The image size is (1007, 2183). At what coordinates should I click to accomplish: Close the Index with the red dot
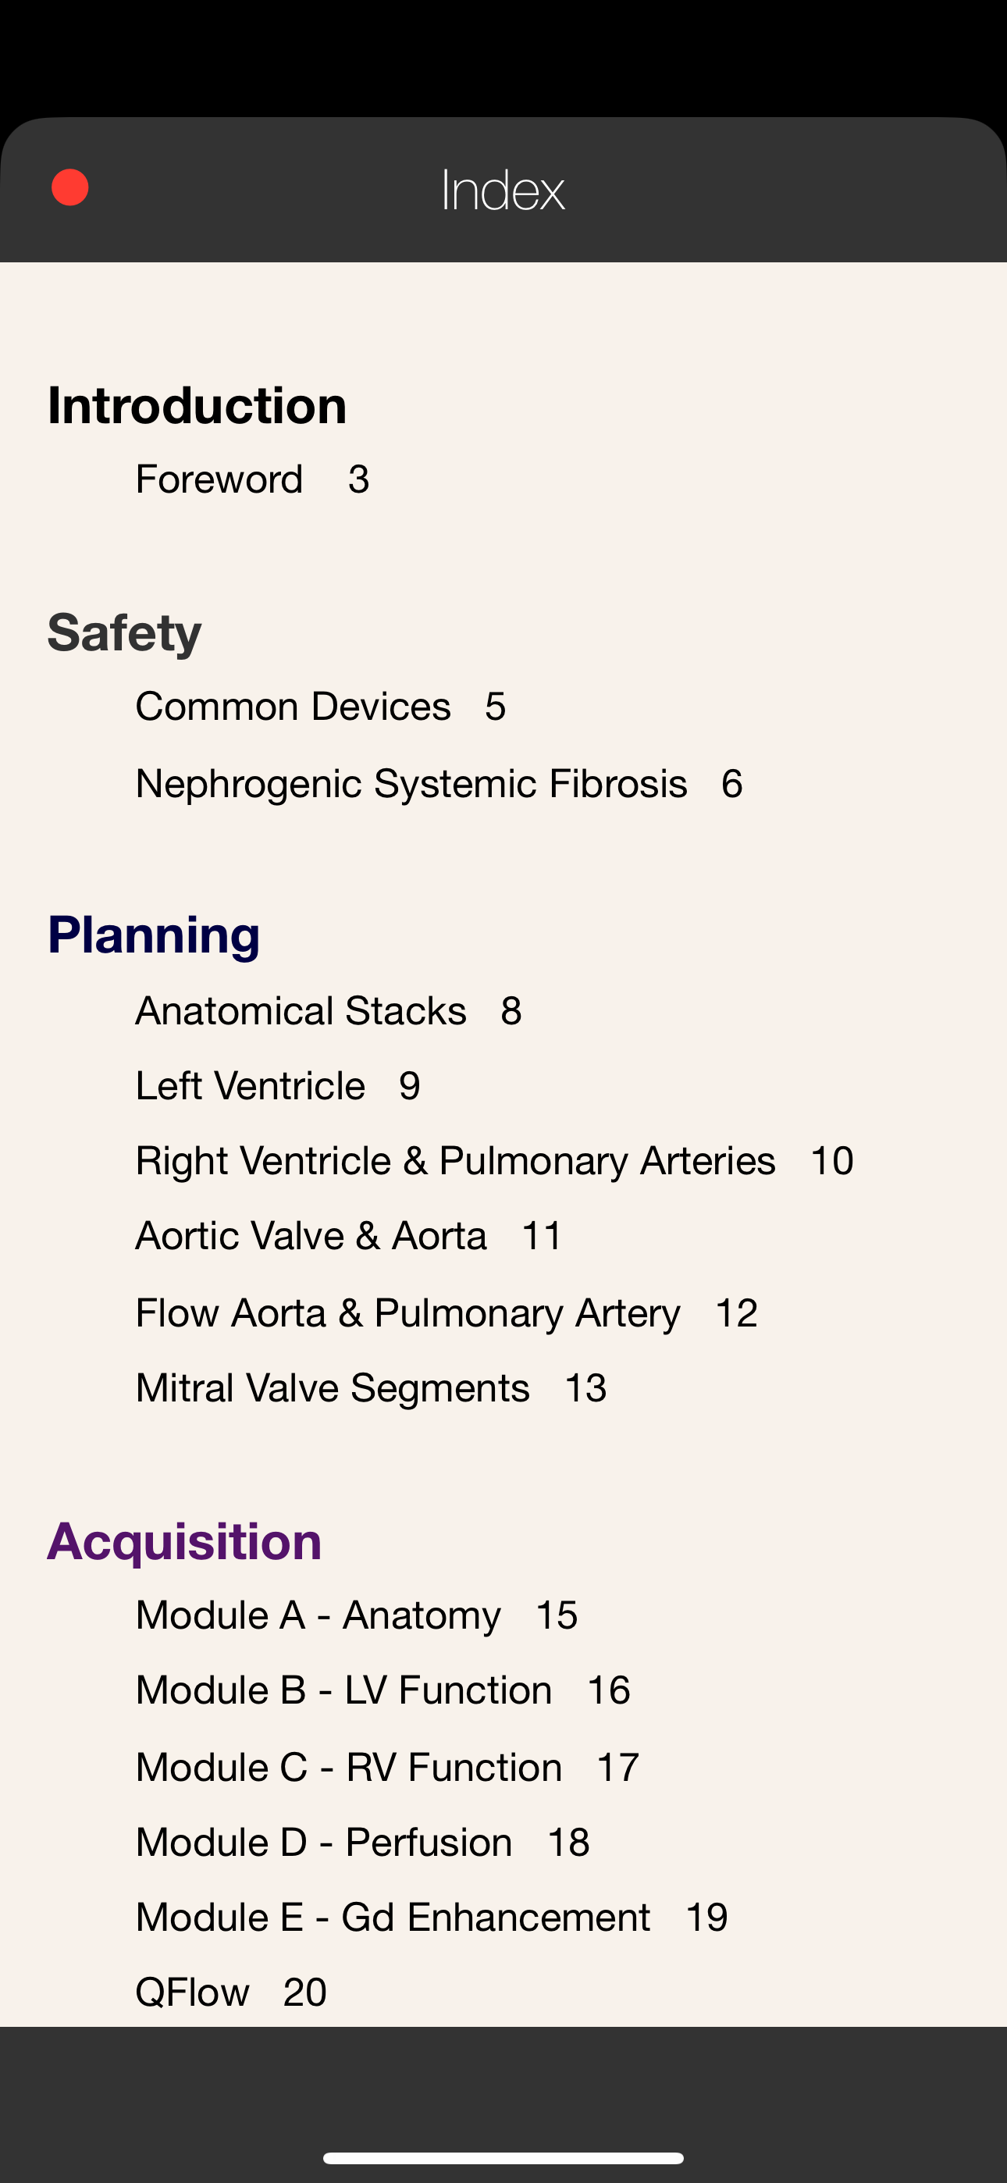pyautogui.click(x=69, y=187)
